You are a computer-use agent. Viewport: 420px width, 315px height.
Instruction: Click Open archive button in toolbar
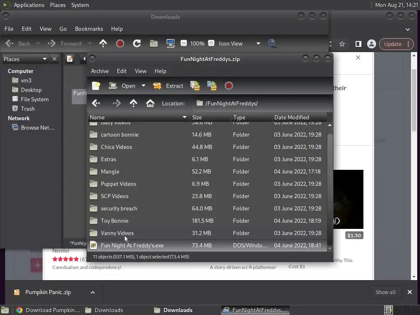coord(122,86)
